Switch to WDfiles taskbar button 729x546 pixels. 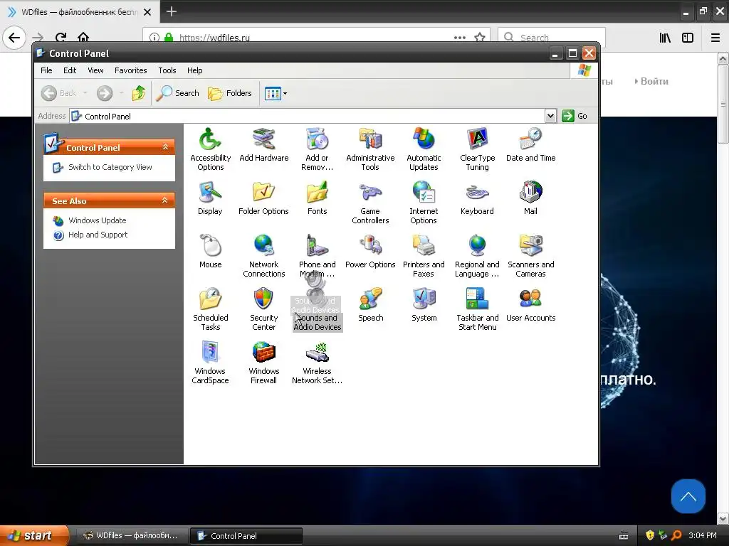pos(132,535)
